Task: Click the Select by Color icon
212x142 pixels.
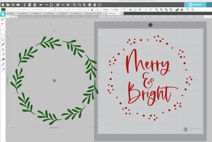Action: pyautogui.click(x=68, y=5)
